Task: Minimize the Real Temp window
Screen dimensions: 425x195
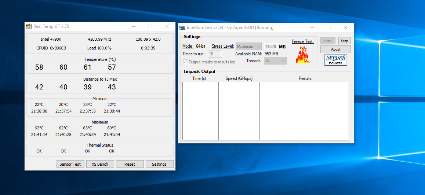Action: pos(134,26)
